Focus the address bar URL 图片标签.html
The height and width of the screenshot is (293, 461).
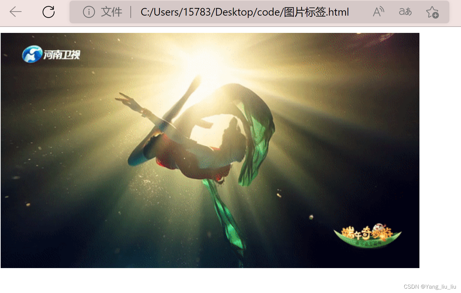(x=245, y=12)
